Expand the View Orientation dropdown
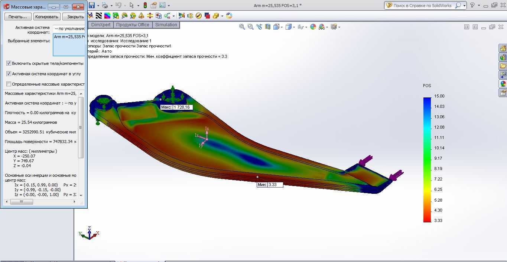The image size is (507, 262). click(x=282, y=27)
